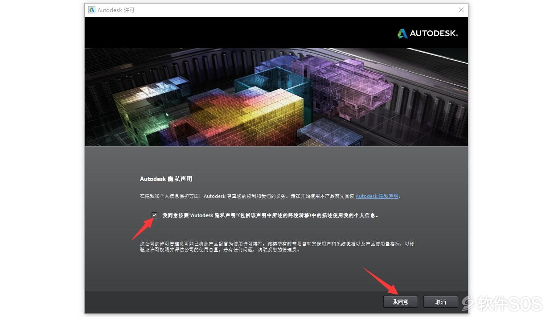Click the 我同意按照 agreement label text
The height and width of the screenshot is (317, 550).
click(270, 215)
